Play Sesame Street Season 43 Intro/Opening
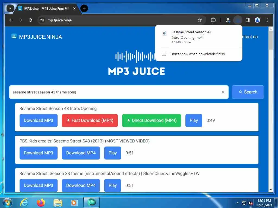The image size is (278, 208). pos(194,121)
